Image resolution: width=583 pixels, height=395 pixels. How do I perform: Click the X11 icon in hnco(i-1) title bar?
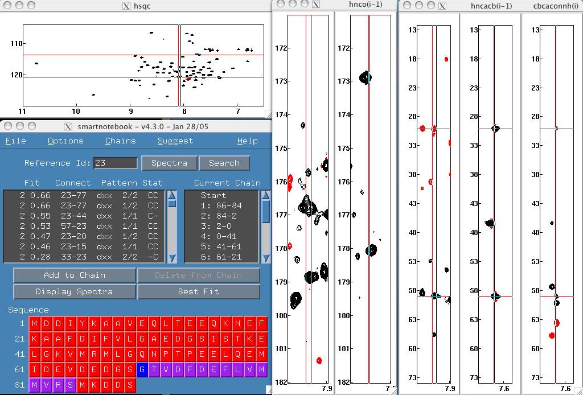coord(316,5)
